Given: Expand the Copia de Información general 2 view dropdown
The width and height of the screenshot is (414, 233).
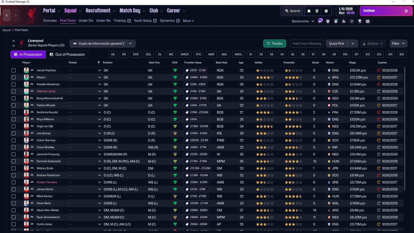Looking at the screenshot, I should pyautogui.click(x=103, y=44).
